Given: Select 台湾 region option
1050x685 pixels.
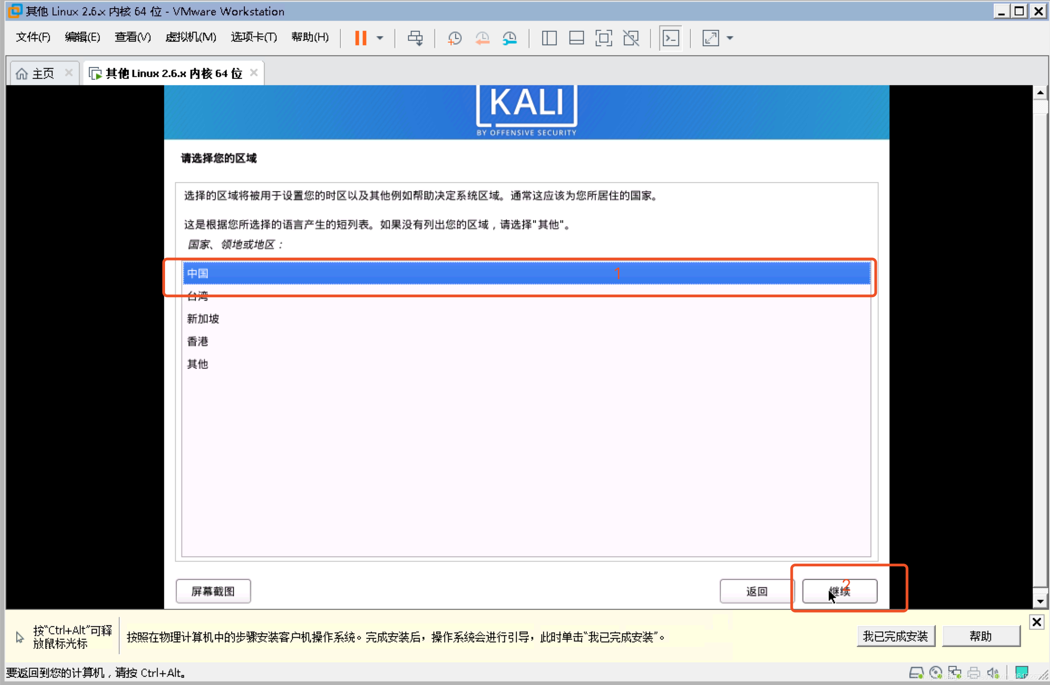Looking at the screenshot, I should (198, 296).
